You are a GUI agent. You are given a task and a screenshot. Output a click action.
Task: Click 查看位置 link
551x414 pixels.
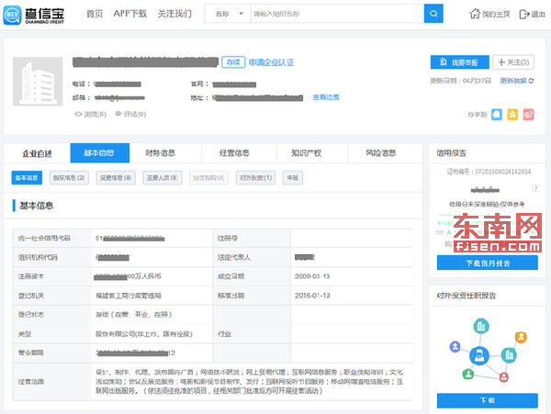pyautogui.click(x=326, y=97)
